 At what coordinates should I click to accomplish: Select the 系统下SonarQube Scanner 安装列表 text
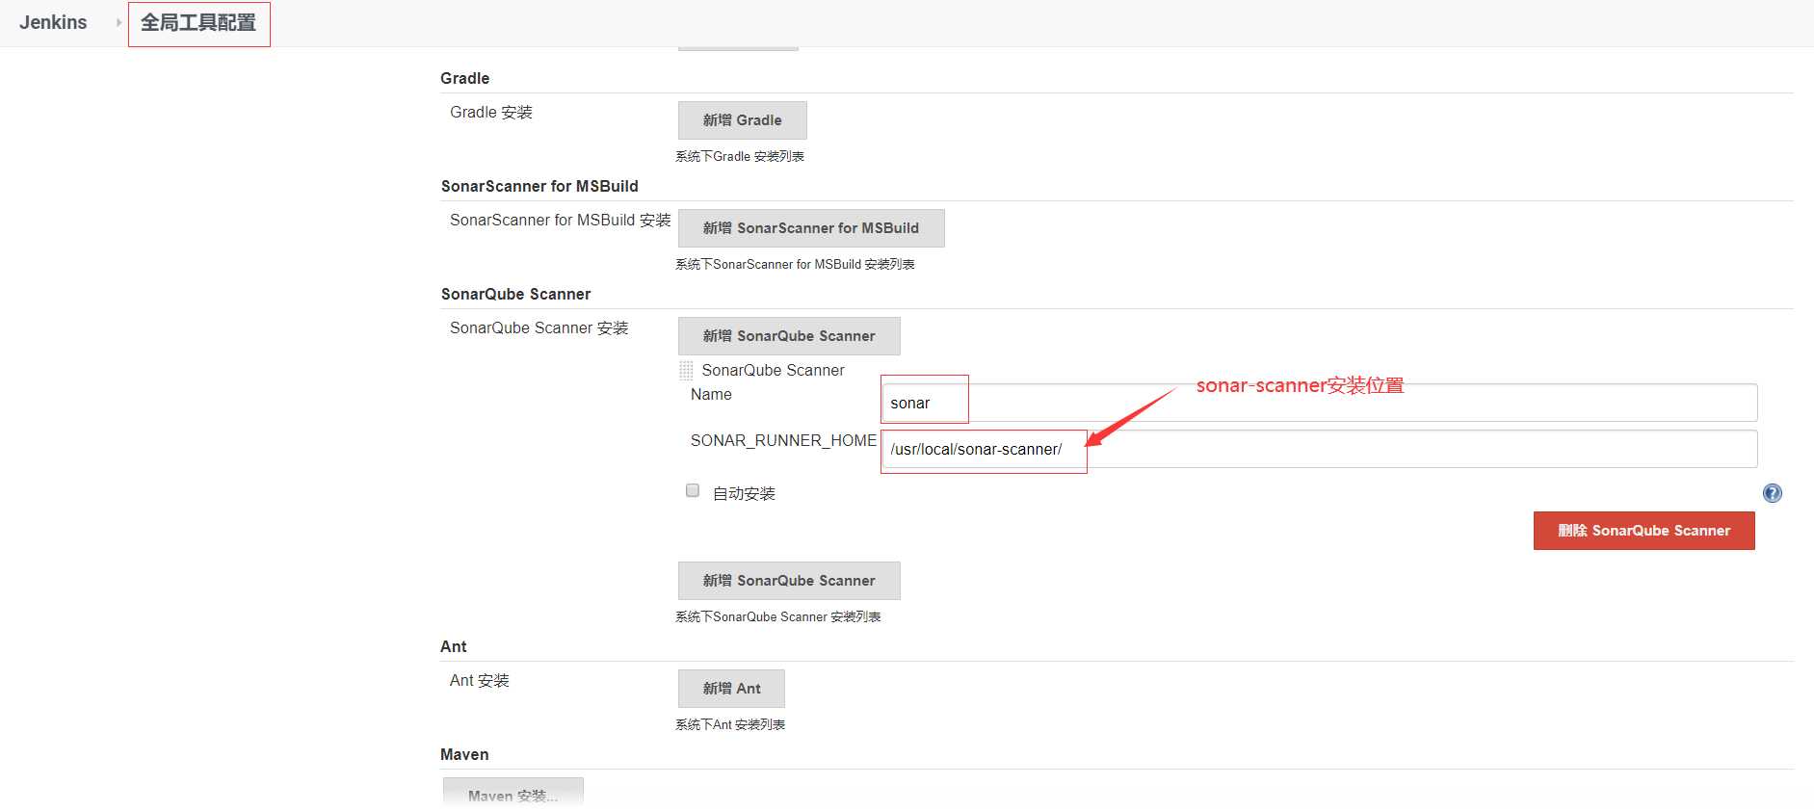tap(778, 616)
